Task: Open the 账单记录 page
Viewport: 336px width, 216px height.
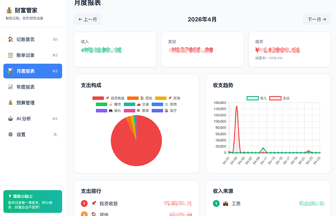Action: point(33,55)
